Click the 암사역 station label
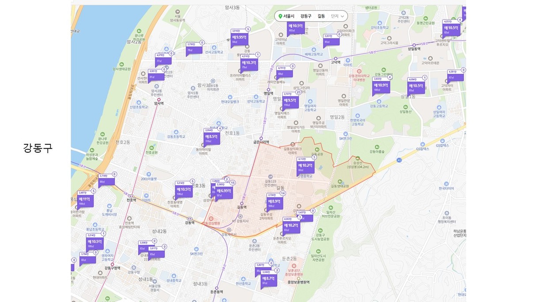This screenshot has height=302, width=537. coord(159,103)
